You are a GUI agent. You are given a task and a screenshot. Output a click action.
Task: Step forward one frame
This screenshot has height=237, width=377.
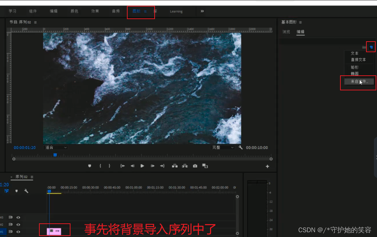coord(153,166)
